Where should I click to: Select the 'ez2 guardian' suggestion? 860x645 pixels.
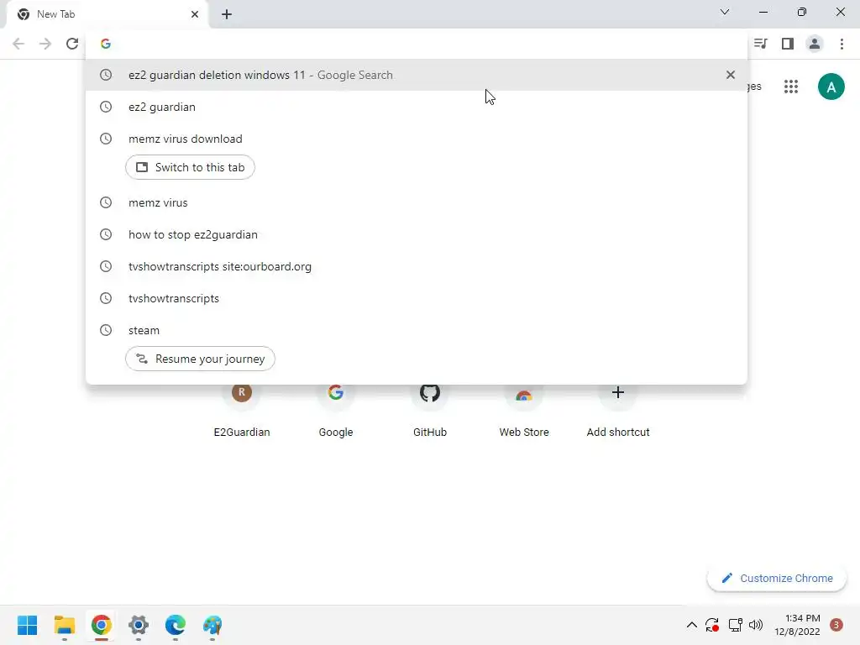click(417, 107)
